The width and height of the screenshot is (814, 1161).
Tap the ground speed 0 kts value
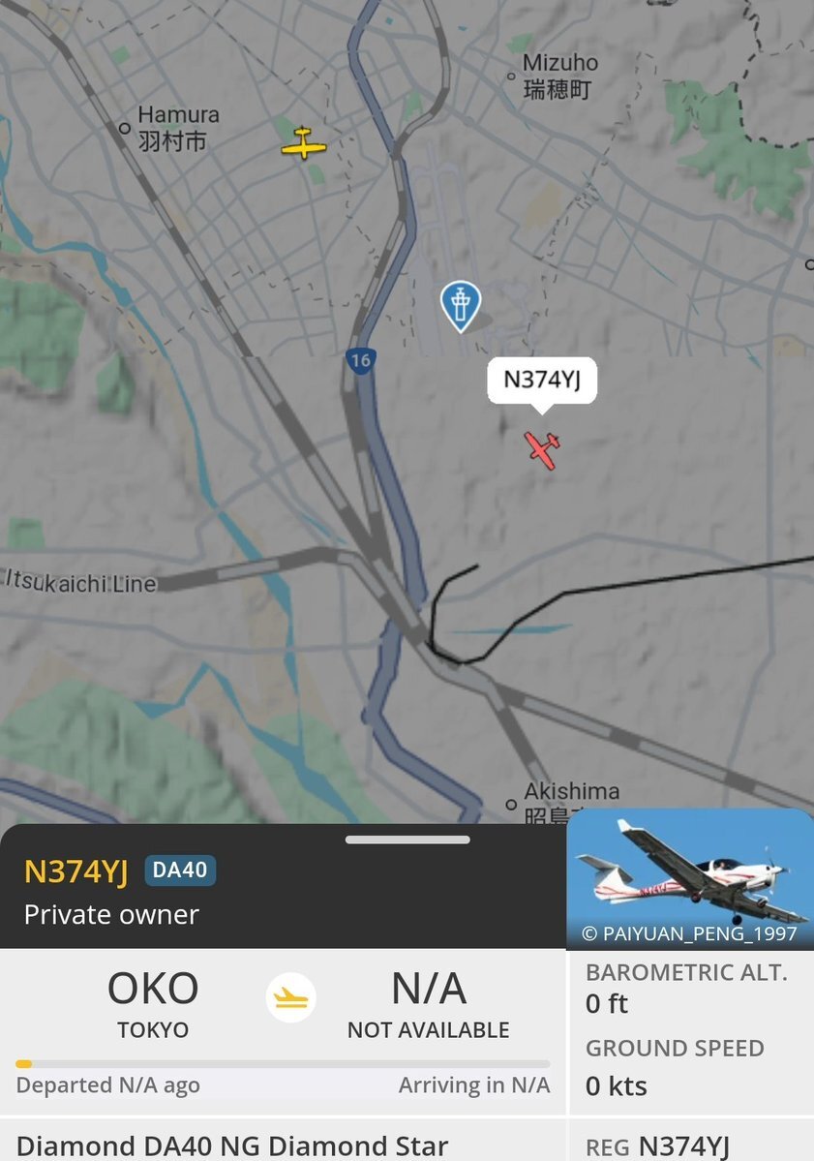click(x=617, y=1086)
